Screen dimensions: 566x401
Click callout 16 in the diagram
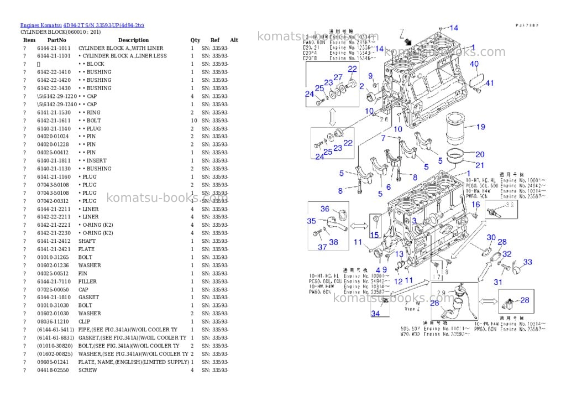[x=476, y=205]
